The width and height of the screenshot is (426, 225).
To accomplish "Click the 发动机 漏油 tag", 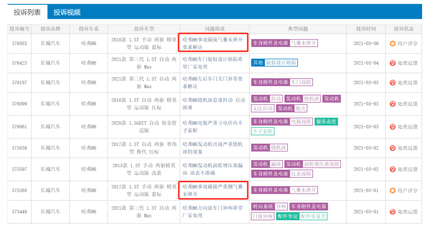I will [267, 164].
